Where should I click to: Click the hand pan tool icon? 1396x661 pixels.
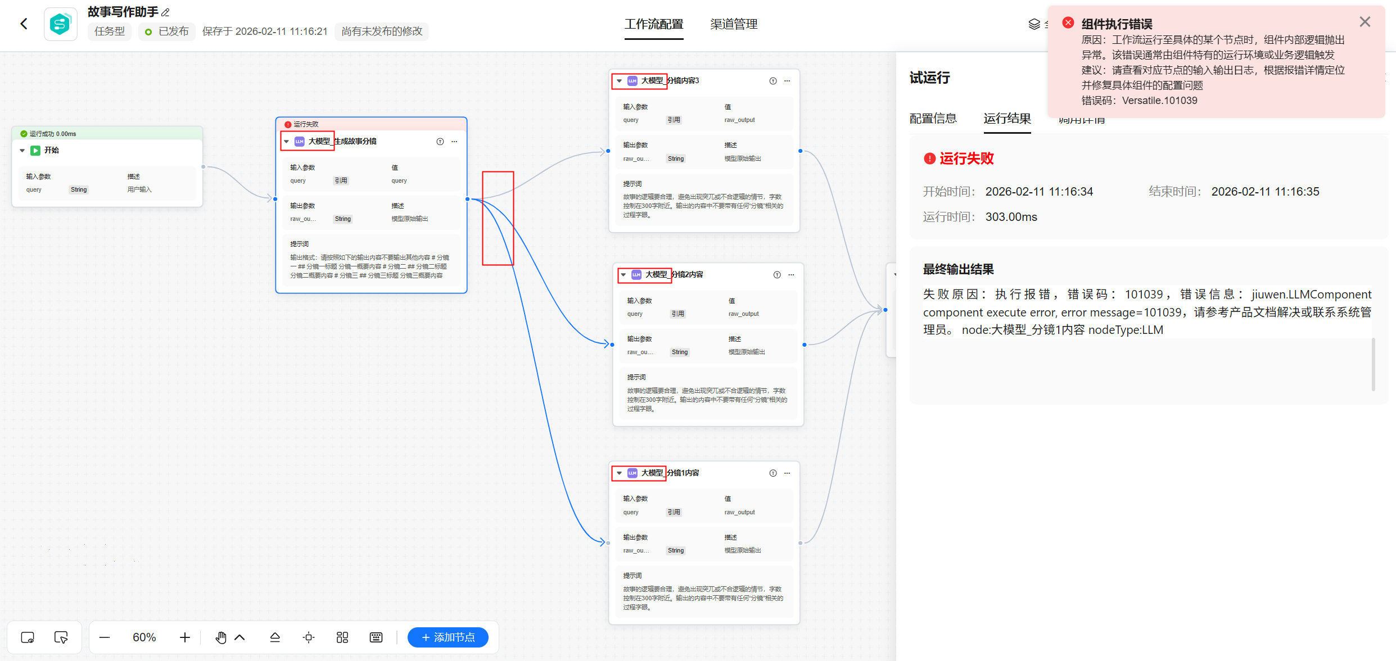tap(221, 637)
